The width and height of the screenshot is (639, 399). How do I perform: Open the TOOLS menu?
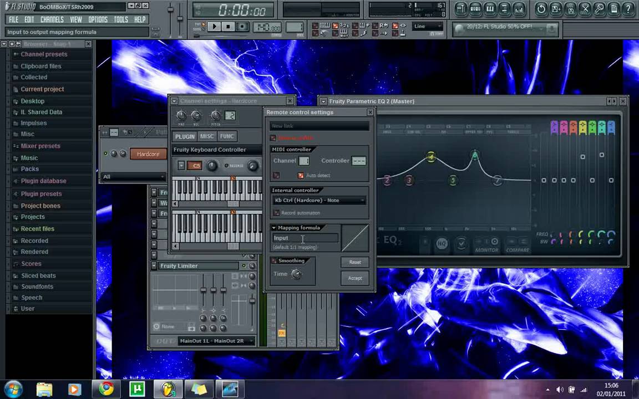(x=121, y=19)
